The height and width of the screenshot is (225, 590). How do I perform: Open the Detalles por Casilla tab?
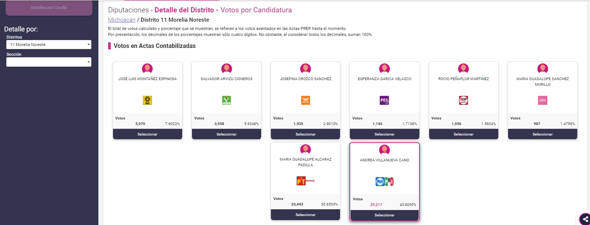[49, 8]
